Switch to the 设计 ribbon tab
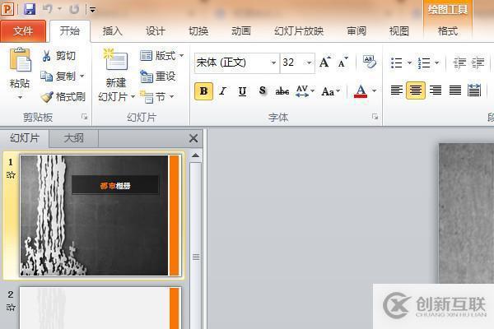This screenshot has height=329, width=494. (156, 31)
